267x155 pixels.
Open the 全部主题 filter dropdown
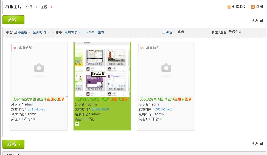point(22,32)
